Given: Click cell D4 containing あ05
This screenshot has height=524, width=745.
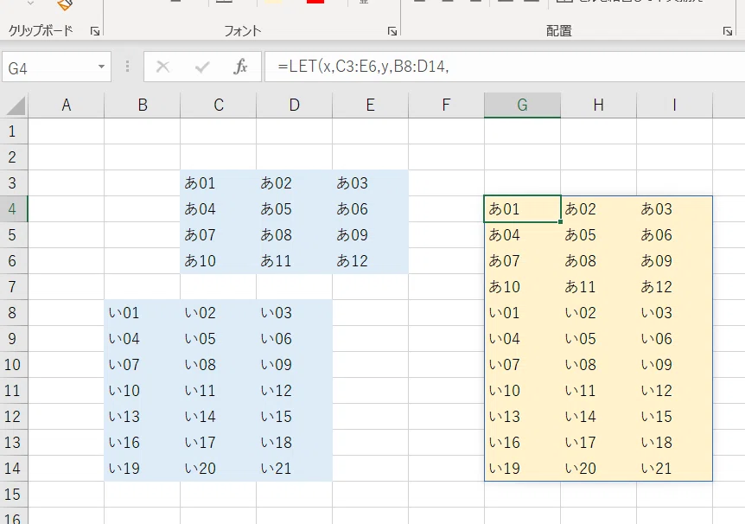Looking at the screenshot, I should click(x=295, y=209).
